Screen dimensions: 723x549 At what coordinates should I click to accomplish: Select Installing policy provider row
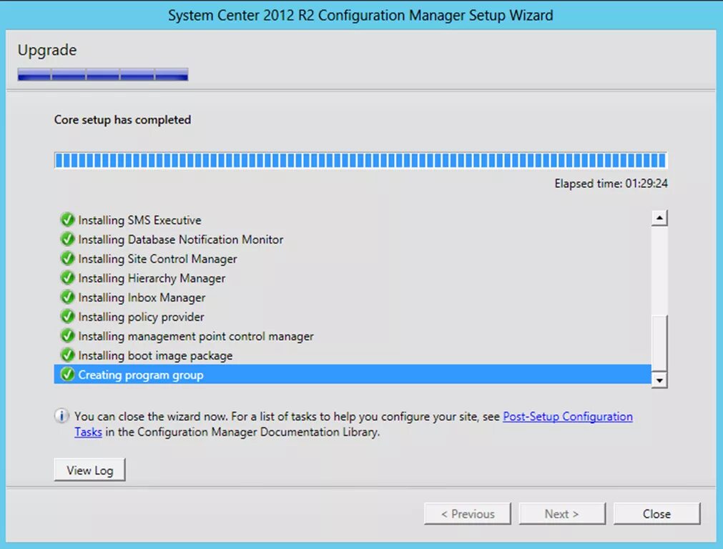(x=353, y=317)
